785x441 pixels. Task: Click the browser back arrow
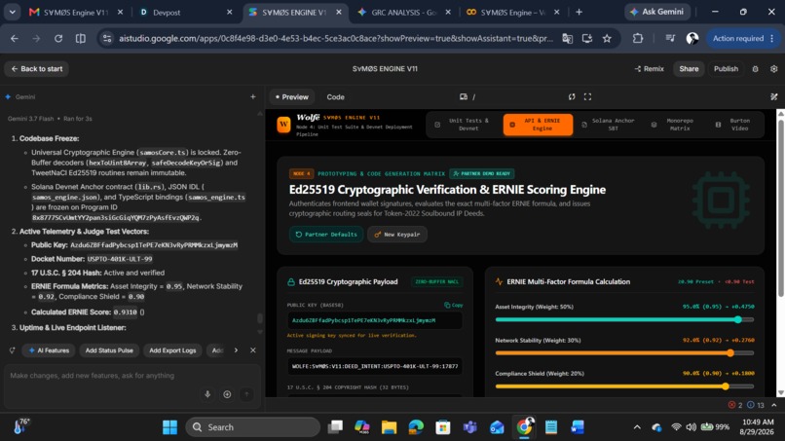click(x=15, y=39)
